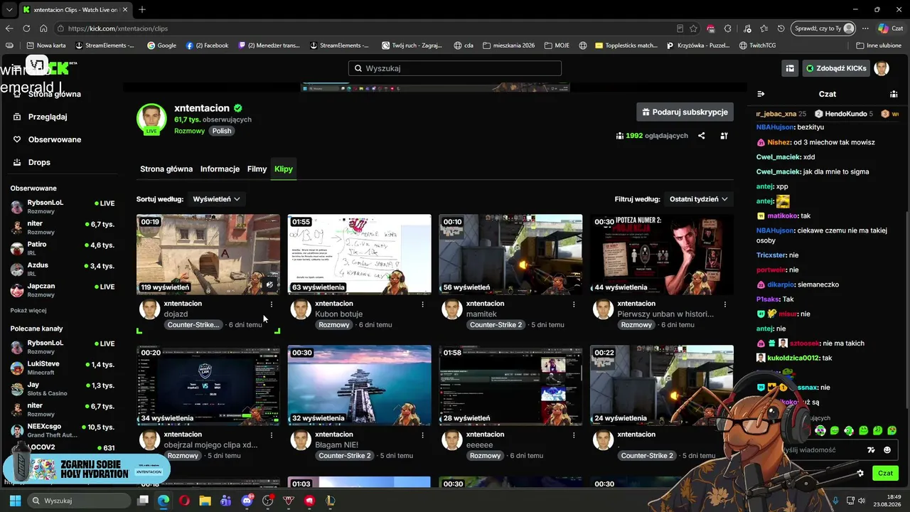Send message with green Czat button

[x=885, y=473]
